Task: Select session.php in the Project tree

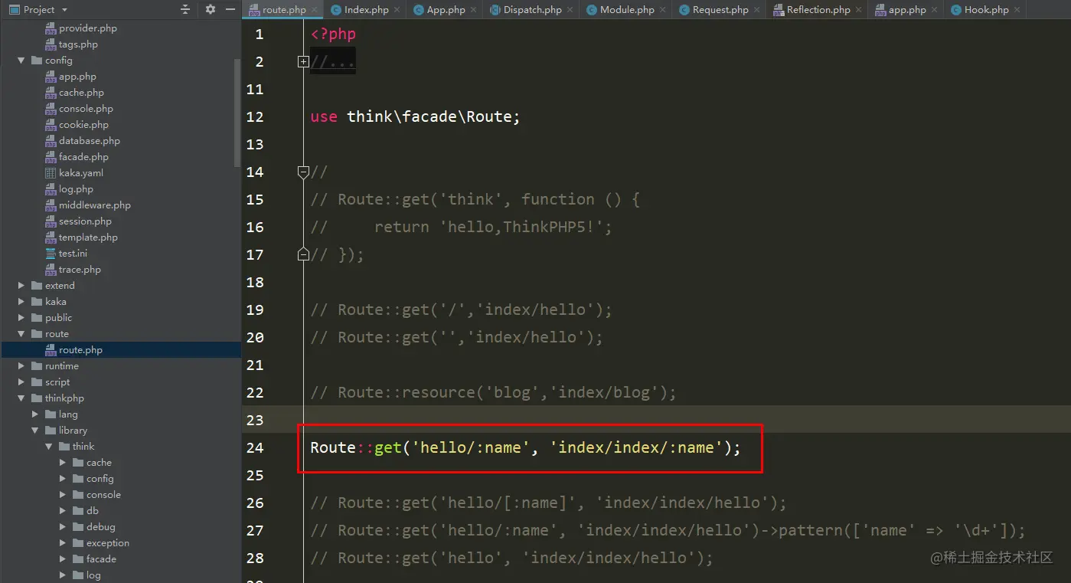Action: (x=85, y=221)
